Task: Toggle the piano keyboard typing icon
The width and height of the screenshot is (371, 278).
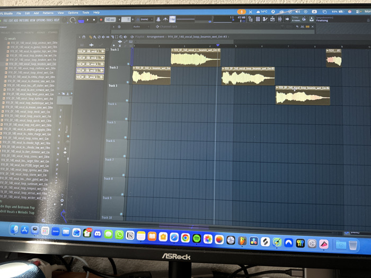Action: 172,19
